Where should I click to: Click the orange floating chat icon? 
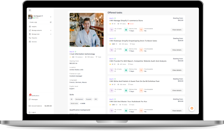click(192, 108)
